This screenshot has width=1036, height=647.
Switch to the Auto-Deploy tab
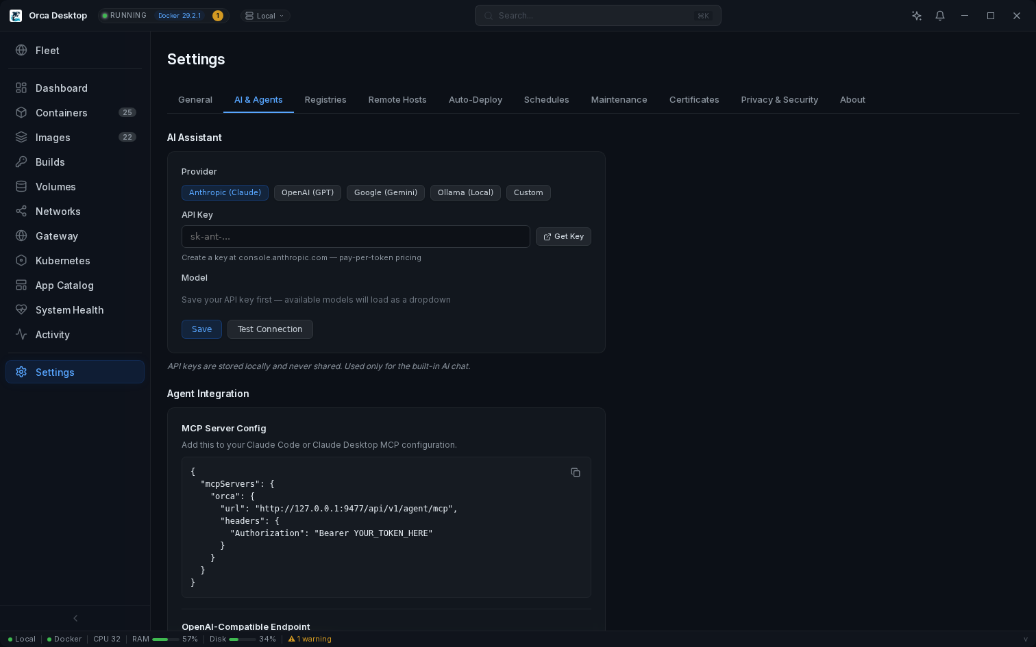(x=476, y=100)
